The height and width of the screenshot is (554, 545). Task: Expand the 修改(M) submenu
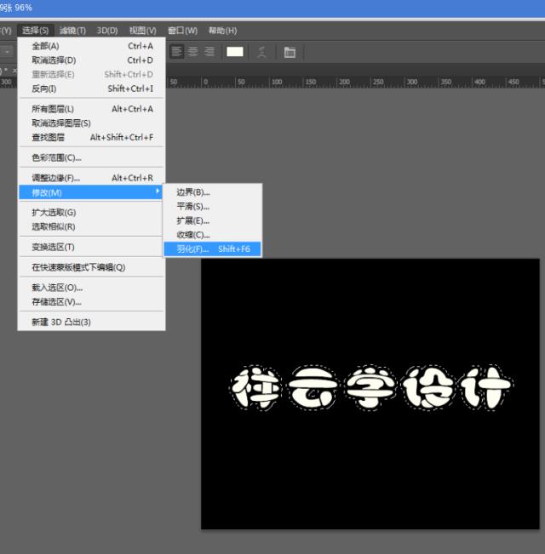91,192
